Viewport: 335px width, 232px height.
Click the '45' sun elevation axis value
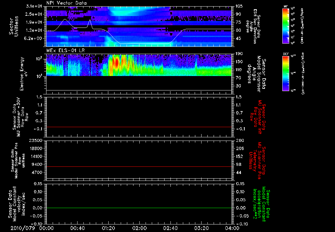[238, 39]
